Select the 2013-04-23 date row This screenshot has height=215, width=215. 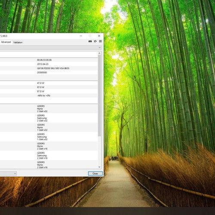[49, 64]
